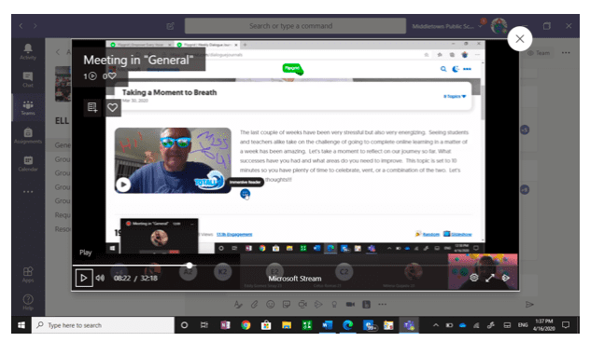Play the Microsoft Stream video
The width and height of the screenshot is (590, 342).
pos(84,279)
